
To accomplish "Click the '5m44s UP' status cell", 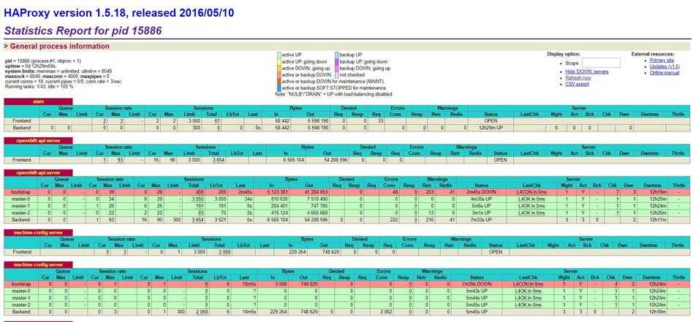I will coord(476,298).
